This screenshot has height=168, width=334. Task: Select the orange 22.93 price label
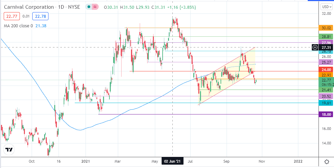coord(326,75)
